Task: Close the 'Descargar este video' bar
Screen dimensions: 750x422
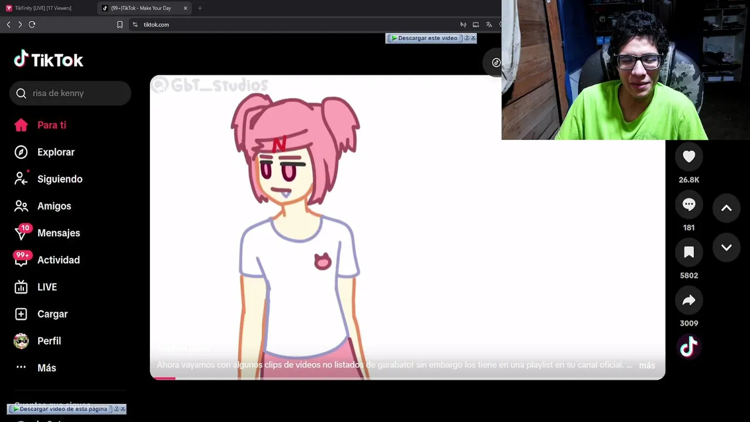Action: coord(473,38)
